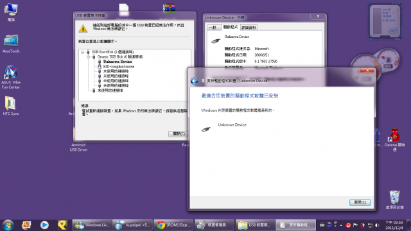Click the CPU meter gauge gadget
This screenshot has height=231, width=411.
[375, 64]
